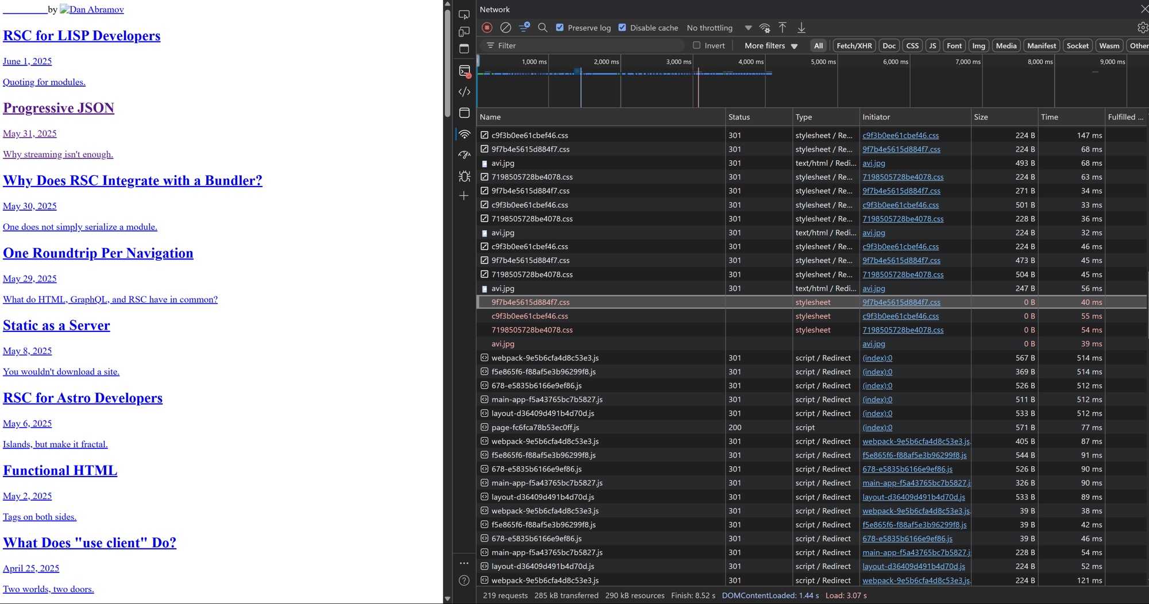Select the CSS filter tab
Viewport: 1149px width, 604px height.
pos(912,45)
